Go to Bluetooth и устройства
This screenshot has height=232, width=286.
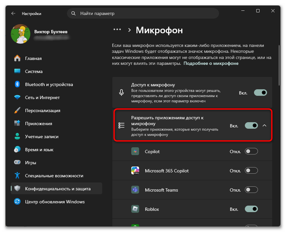click(x=56, y=84)
